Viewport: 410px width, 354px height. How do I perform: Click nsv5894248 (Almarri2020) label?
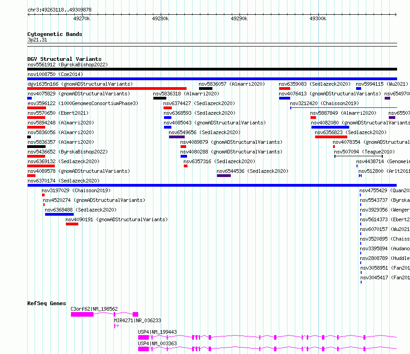coord(61,123)
